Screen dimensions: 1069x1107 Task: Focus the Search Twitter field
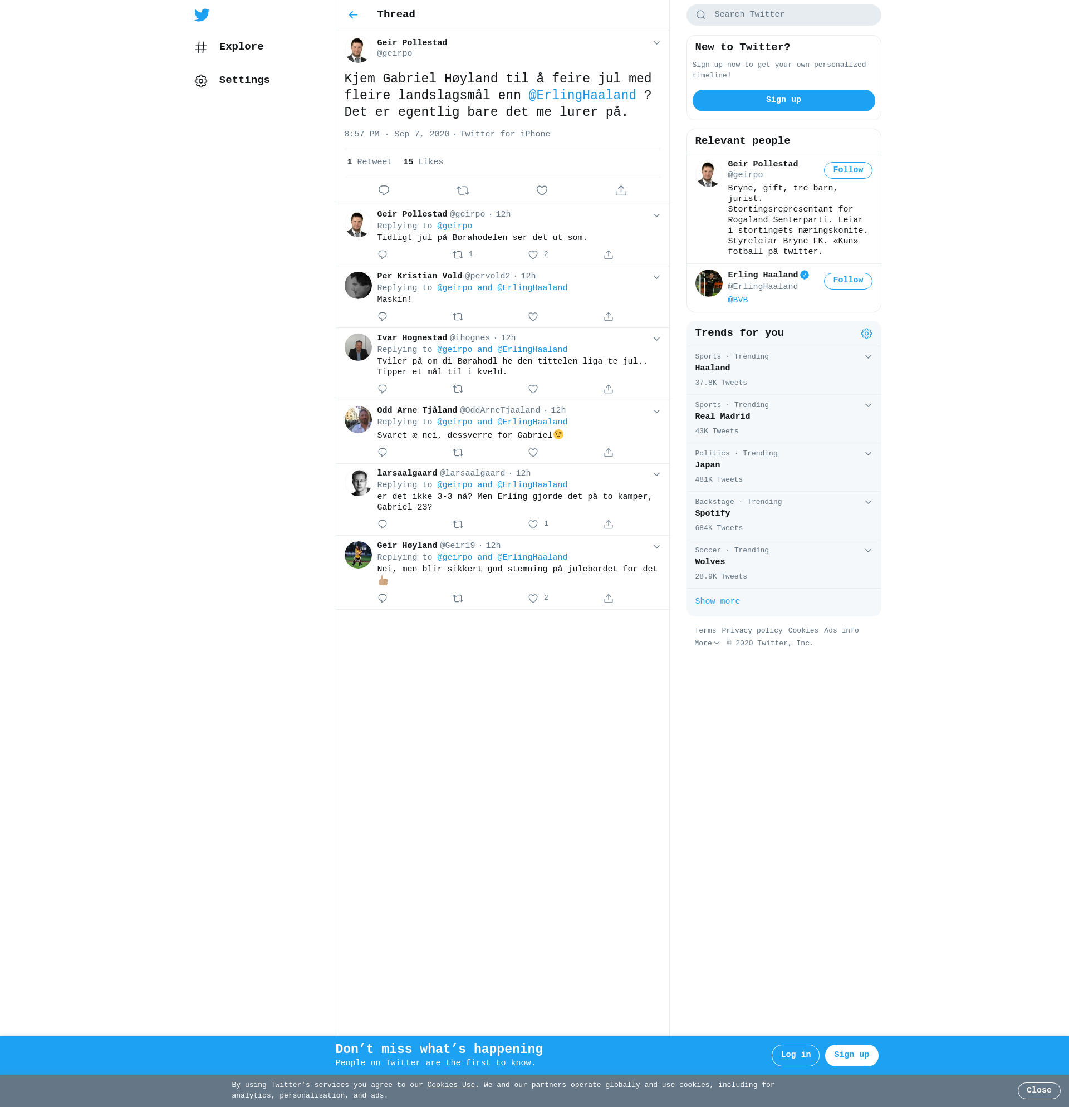coord(783,14)
